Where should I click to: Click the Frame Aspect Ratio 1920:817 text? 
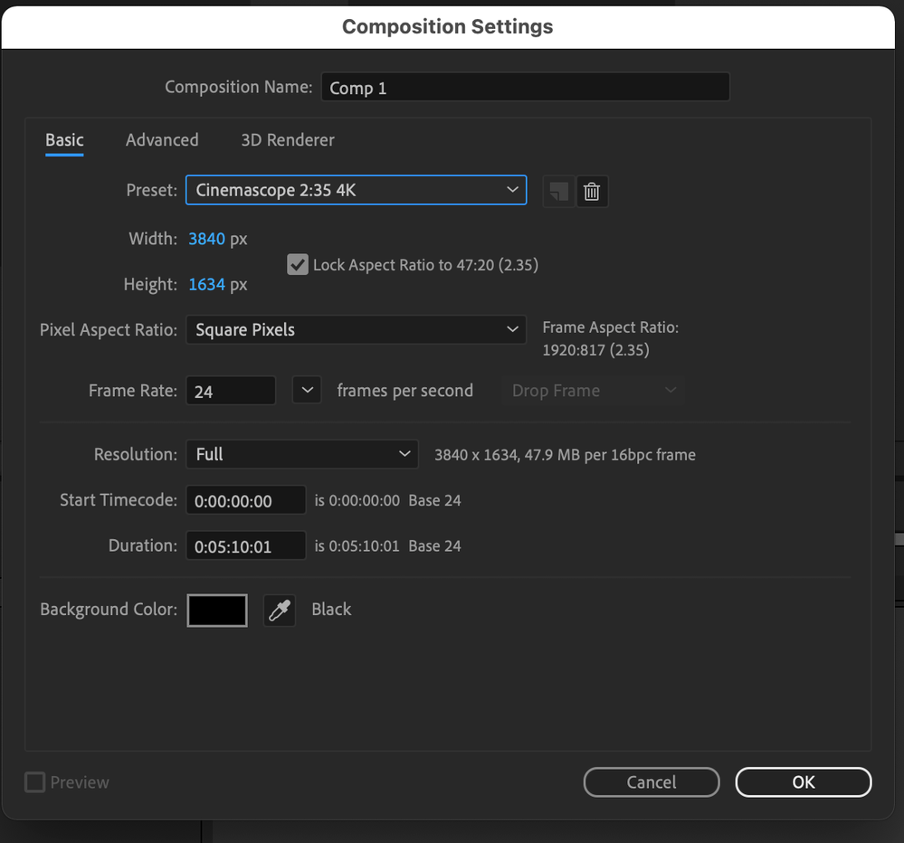595,350
